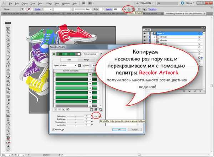Toggle the Recolor Art checkbox
The height and width of the screenshot is (157, 214).
54,129
